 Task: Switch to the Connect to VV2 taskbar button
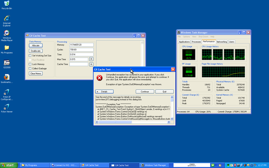pyautogui.click(x=65, y=165)
